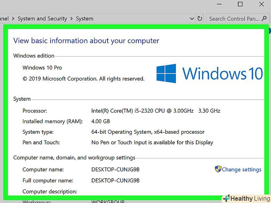Click the Pen and Touch: label
This screenshot has width=271, height=203.
tap(41, 142)
